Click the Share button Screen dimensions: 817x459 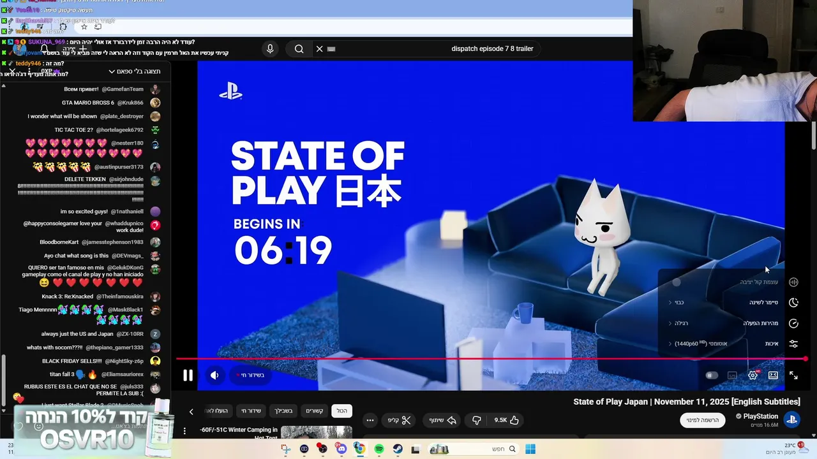pyautogui.click(x=443, y=420)
